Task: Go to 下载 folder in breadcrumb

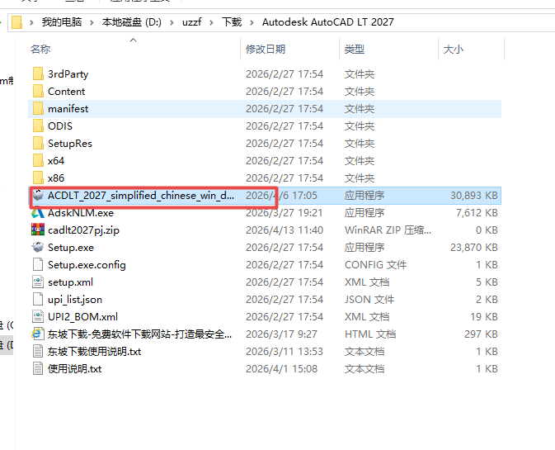Action: 232,22
